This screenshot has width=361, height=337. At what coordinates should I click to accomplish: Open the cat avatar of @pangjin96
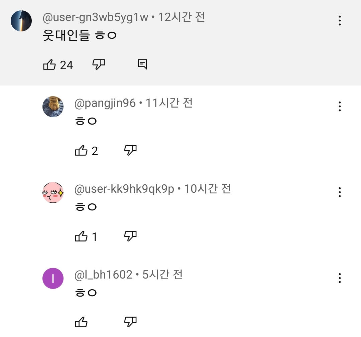(53, 107)
